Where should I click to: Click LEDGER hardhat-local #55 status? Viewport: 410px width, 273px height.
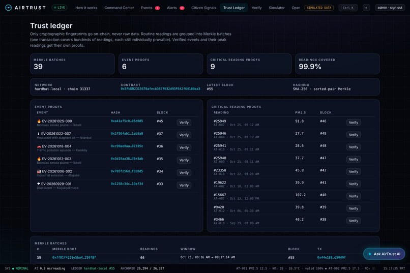(93, 268)
